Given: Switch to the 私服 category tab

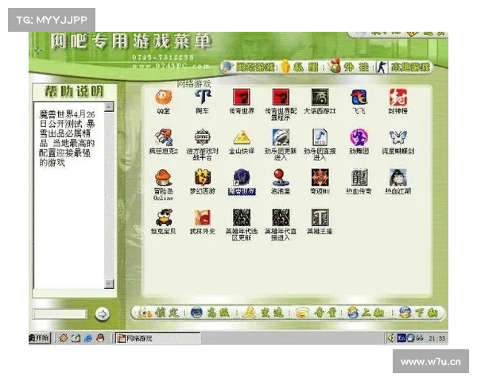Looking at the screenshot, I should point(300,67).
